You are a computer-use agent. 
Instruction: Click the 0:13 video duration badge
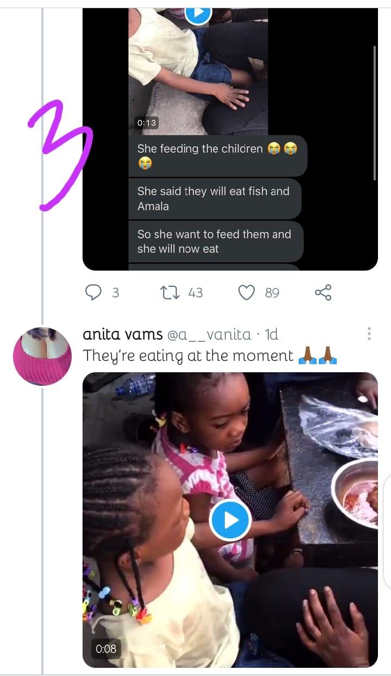point(147,123)
